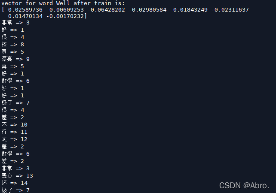Viewport: 276px width, 193px height.
Task: Click the '不 => 10' line
Action: click(x=15, y=125)
